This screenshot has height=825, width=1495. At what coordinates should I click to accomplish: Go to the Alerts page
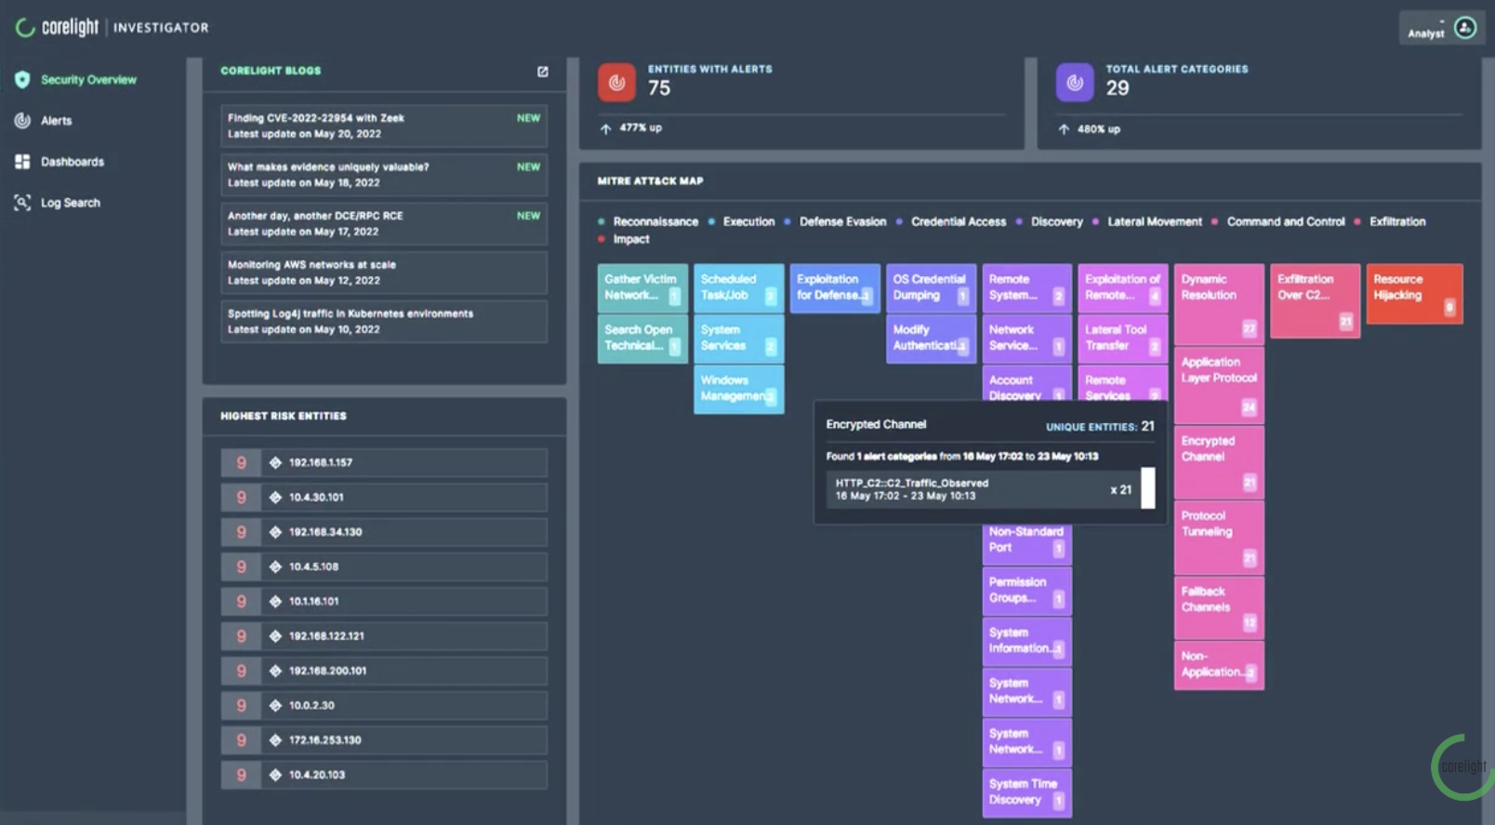coord(56,121)
